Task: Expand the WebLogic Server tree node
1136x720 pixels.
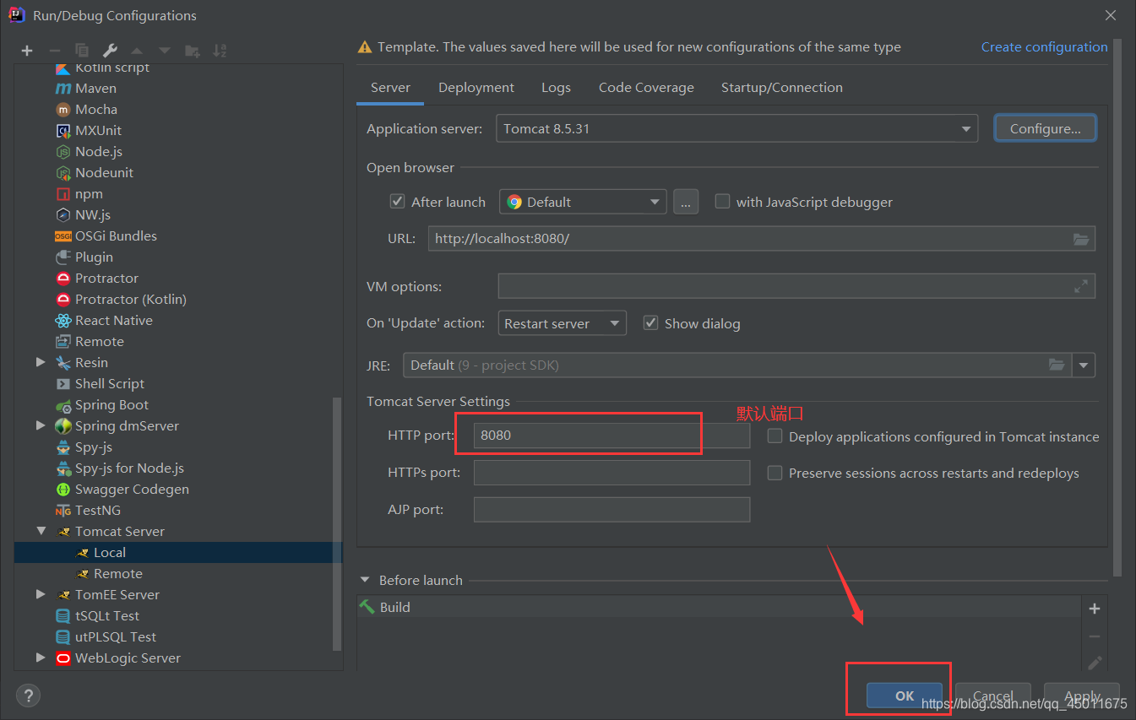Action: point(41,658)
